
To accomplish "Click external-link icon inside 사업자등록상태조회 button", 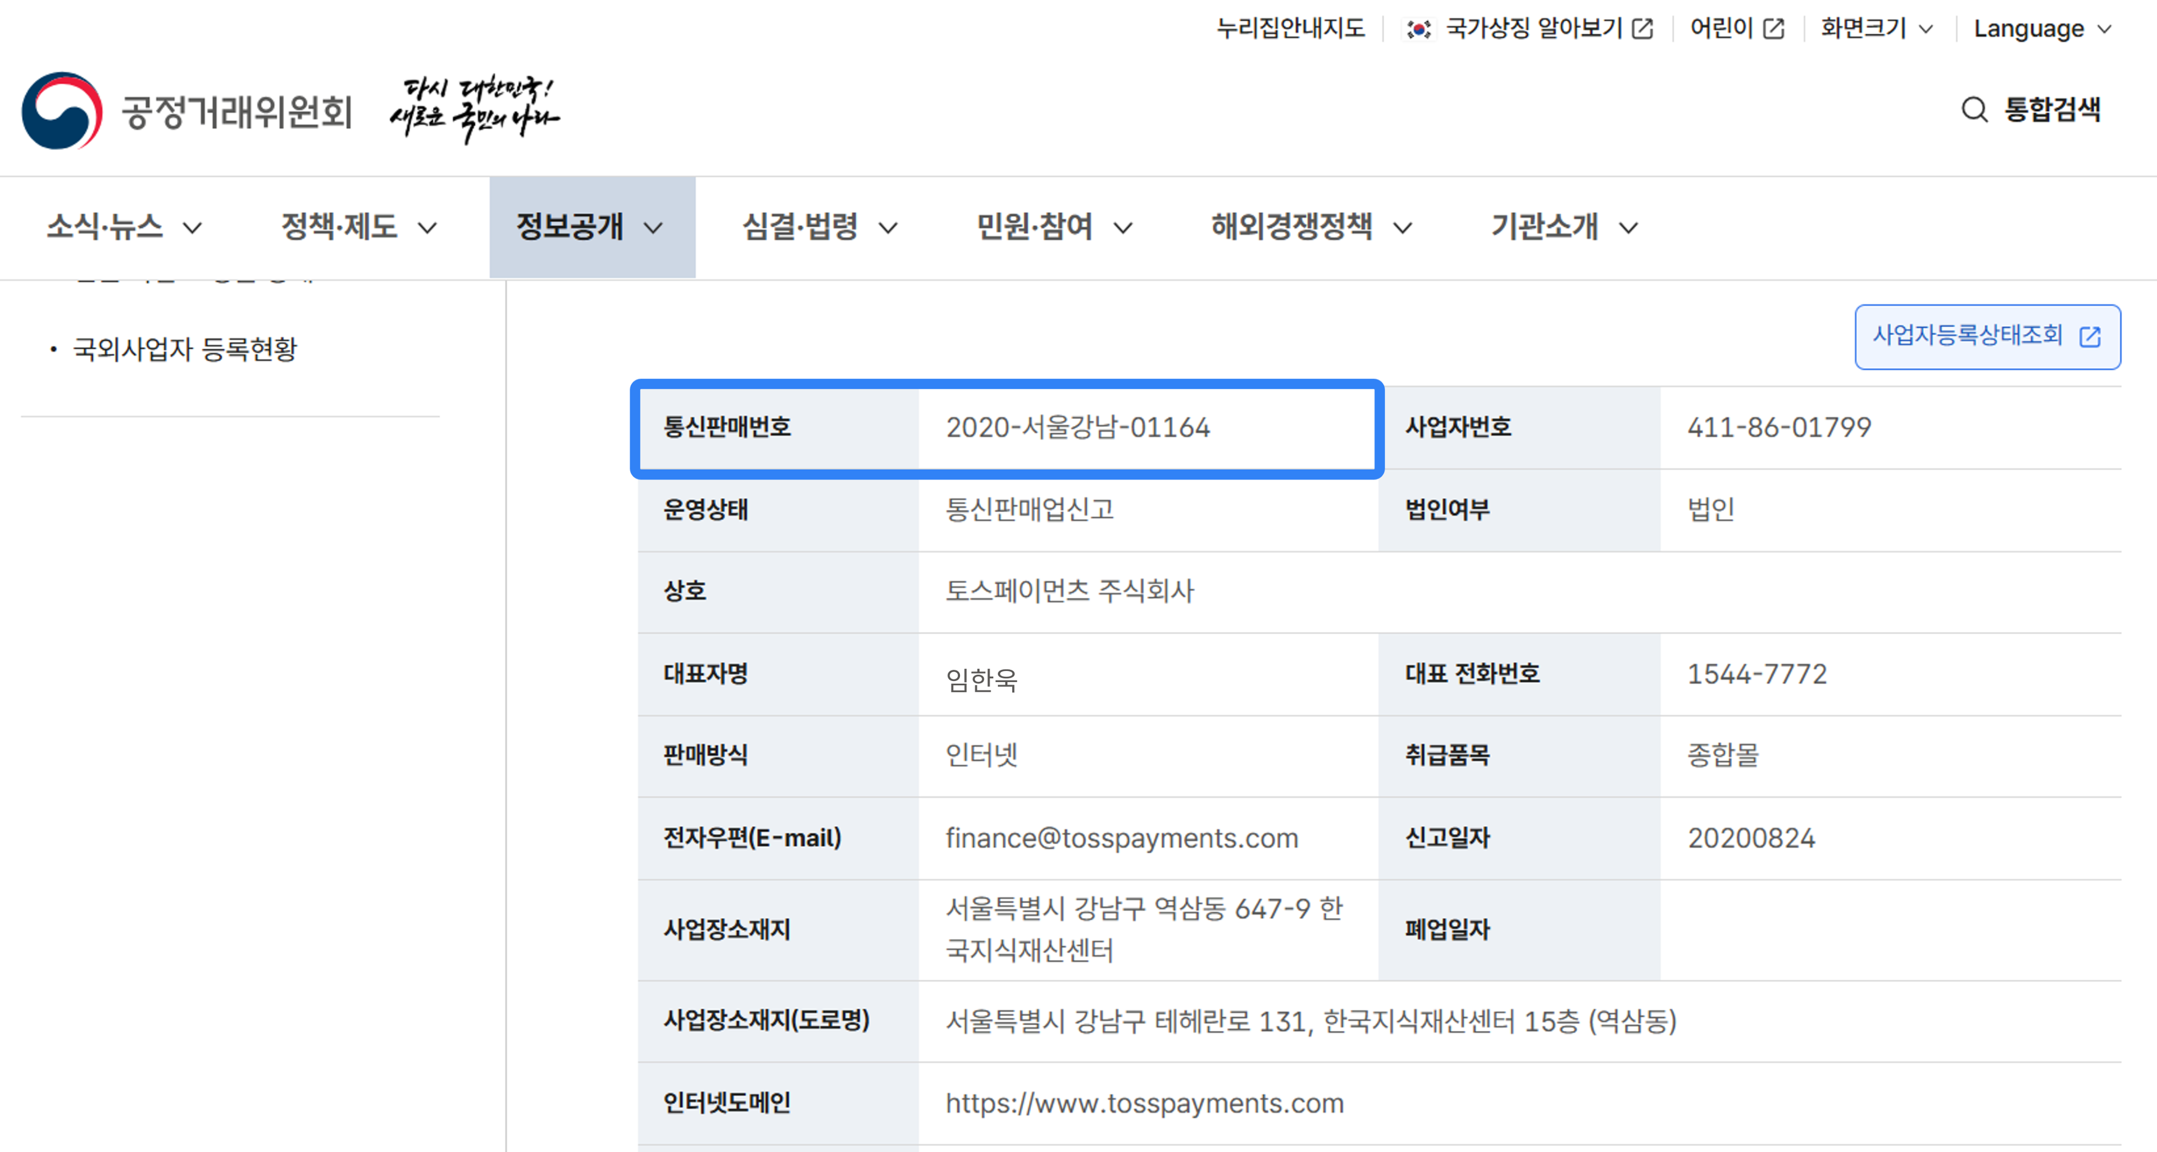I will click(2090, 336).
